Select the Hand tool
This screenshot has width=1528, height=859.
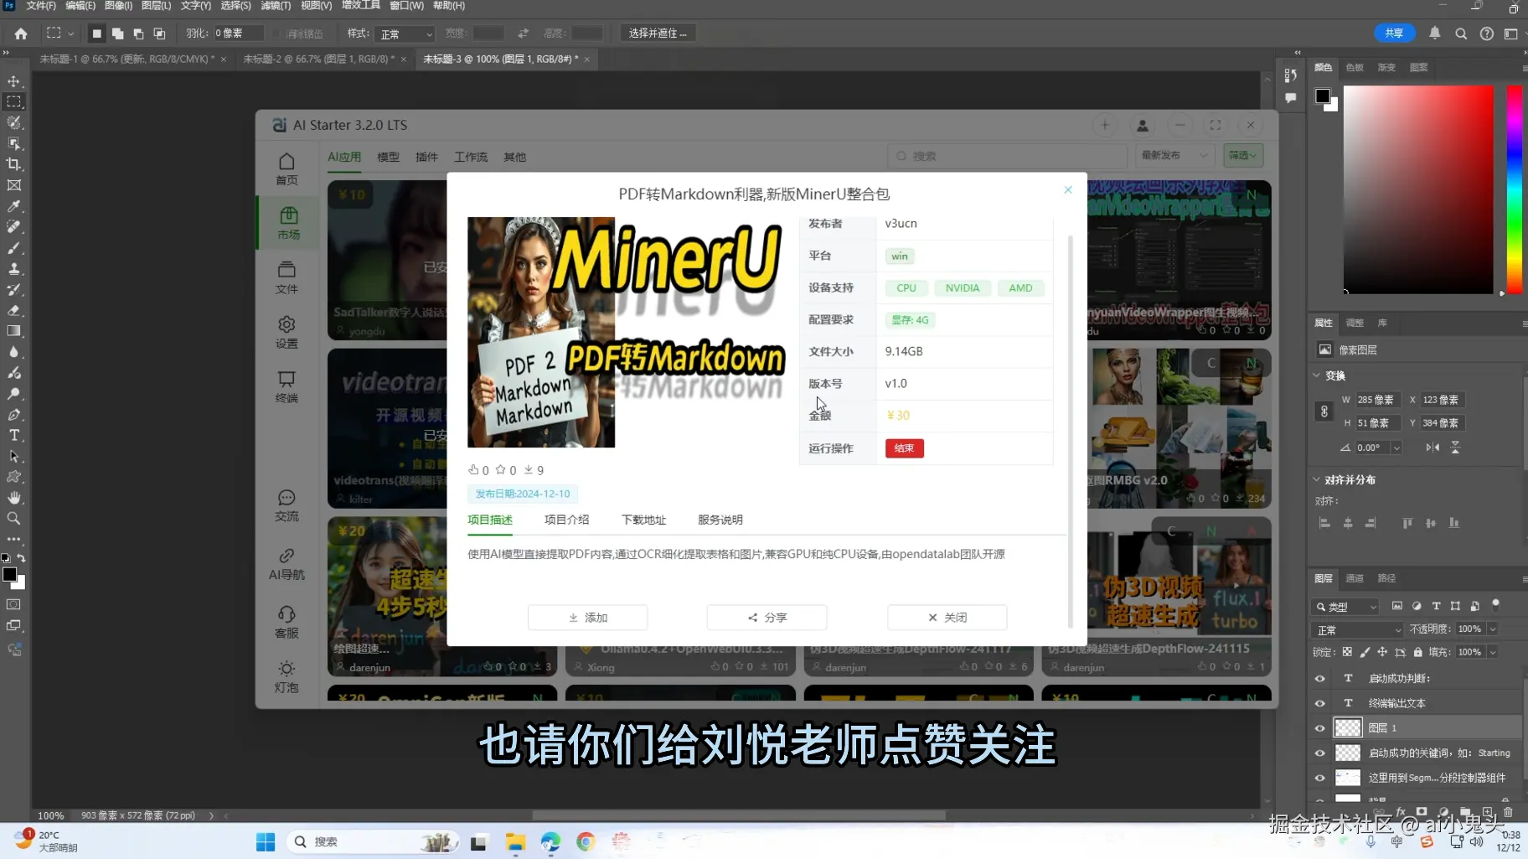pos(14,498)
